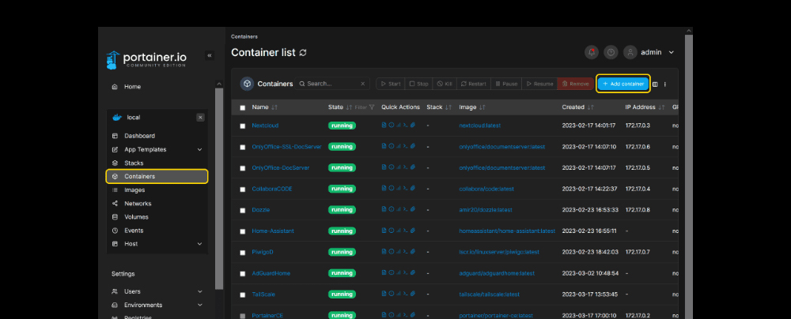Open the table three-dot options menu

point(665,84)
